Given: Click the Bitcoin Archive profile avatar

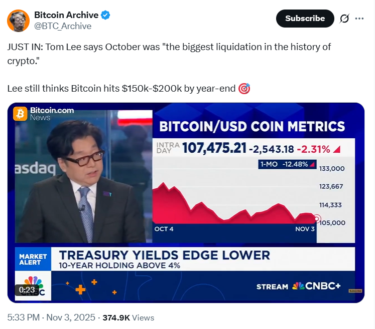Looking at the screenshot, I should 17,20.
